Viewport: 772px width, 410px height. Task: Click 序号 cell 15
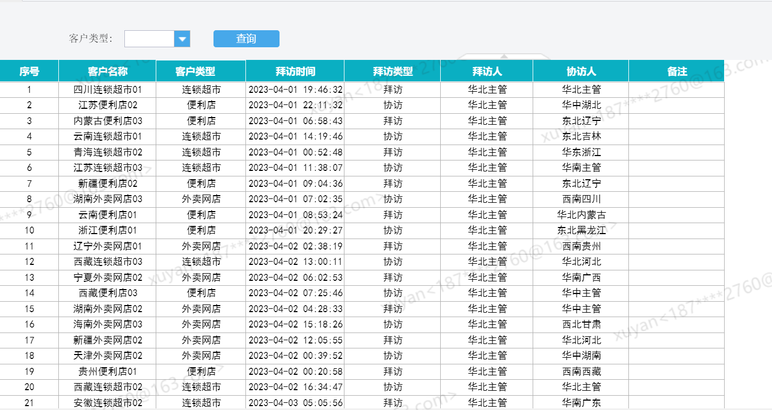click(x=29, y=309)
